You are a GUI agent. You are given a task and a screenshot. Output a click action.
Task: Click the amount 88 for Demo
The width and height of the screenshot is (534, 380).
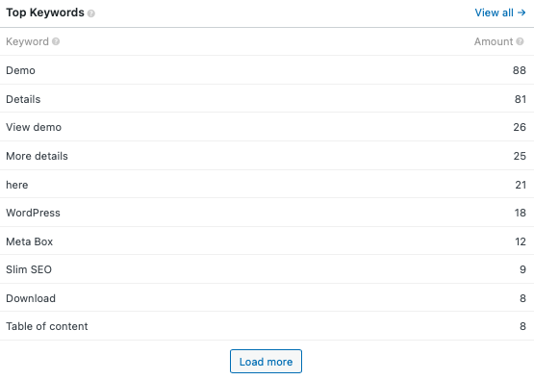[520, 70]
